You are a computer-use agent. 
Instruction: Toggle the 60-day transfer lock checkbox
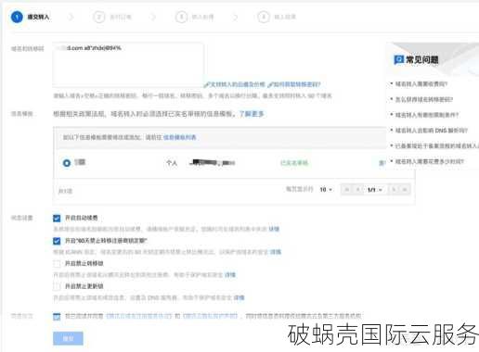pos(57,241)
